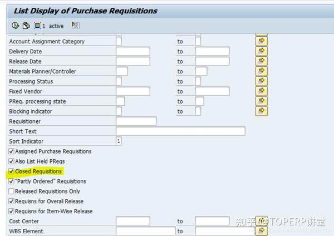Click the WBS Element from field

145,231
